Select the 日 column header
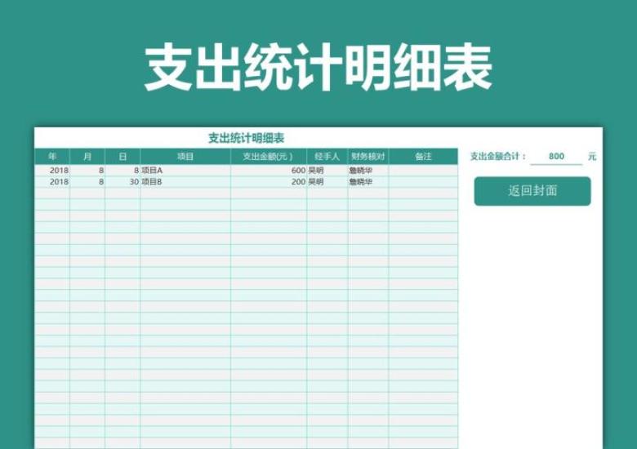637x449 pixels. click(122, 156)
